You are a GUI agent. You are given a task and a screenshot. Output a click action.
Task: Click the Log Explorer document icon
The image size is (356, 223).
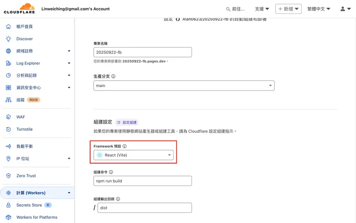(x=8, y=63)
